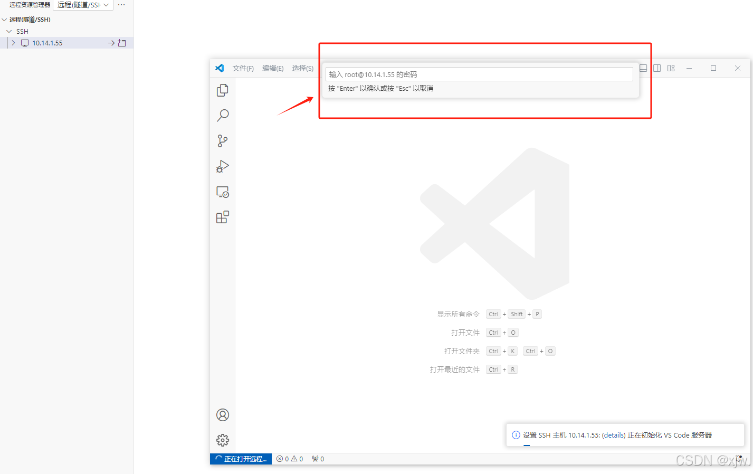The image size is (753, 474).
Task: Open the Explorer view in activity bar
Action: point(223,90)
